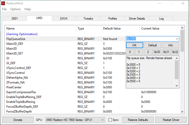Select the EnableTripleBuffering row name
Image resolution: width=189 pixels, height=125 pixels.
click(21, 102)
